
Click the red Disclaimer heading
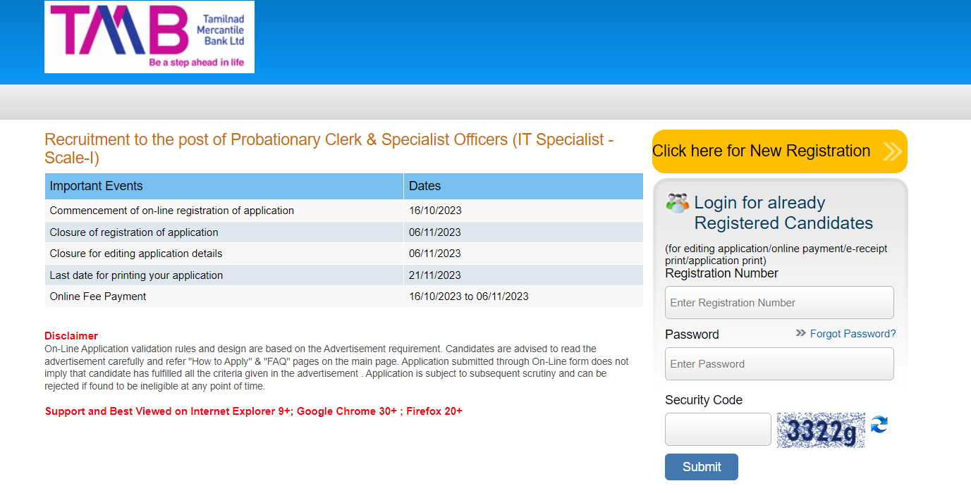pyautogui.click(x=71, y=336)
